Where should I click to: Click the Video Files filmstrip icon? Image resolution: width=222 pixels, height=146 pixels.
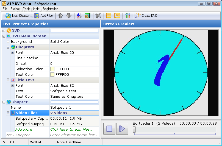point(13,113)
